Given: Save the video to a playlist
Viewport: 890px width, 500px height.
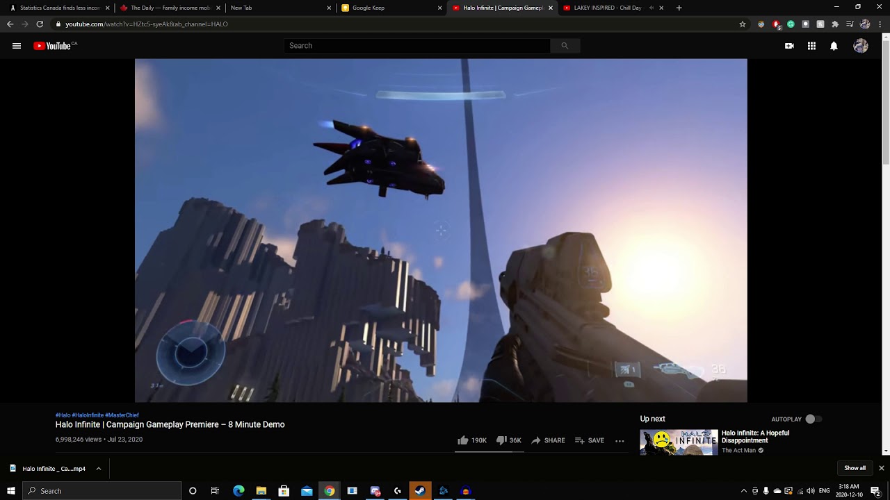Looking at the screenshot, I should pos(590,440).
